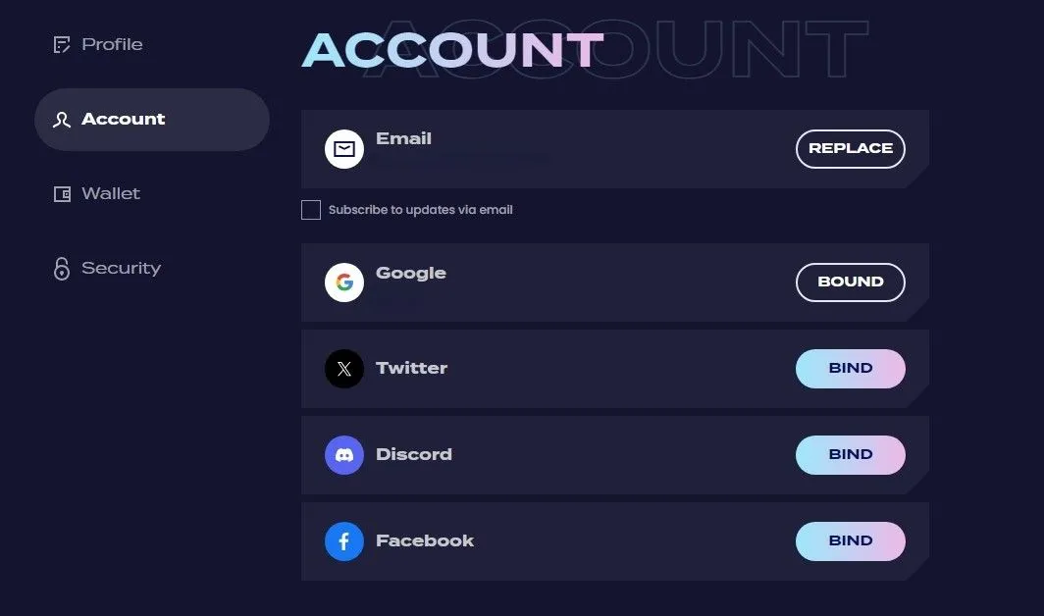Image resolution: width=1044 pixels, height=616 pixels.
Task: Click the REPLACE button for Email
Action: pos(850,148)
